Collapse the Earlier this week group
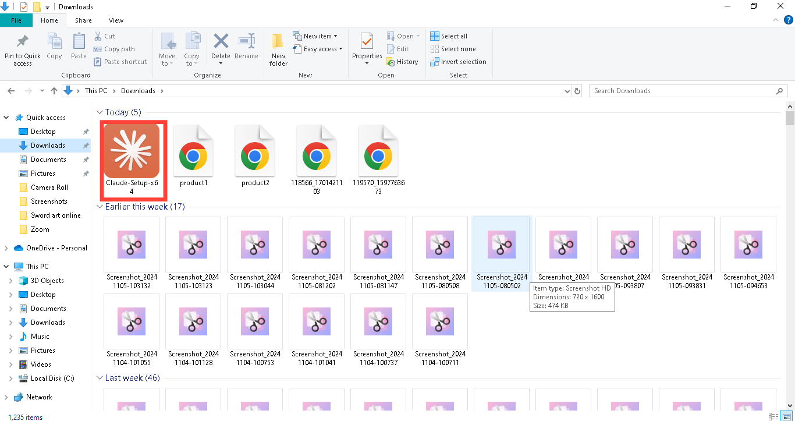The height and width of the screenshot is (421, 795). 100,207
